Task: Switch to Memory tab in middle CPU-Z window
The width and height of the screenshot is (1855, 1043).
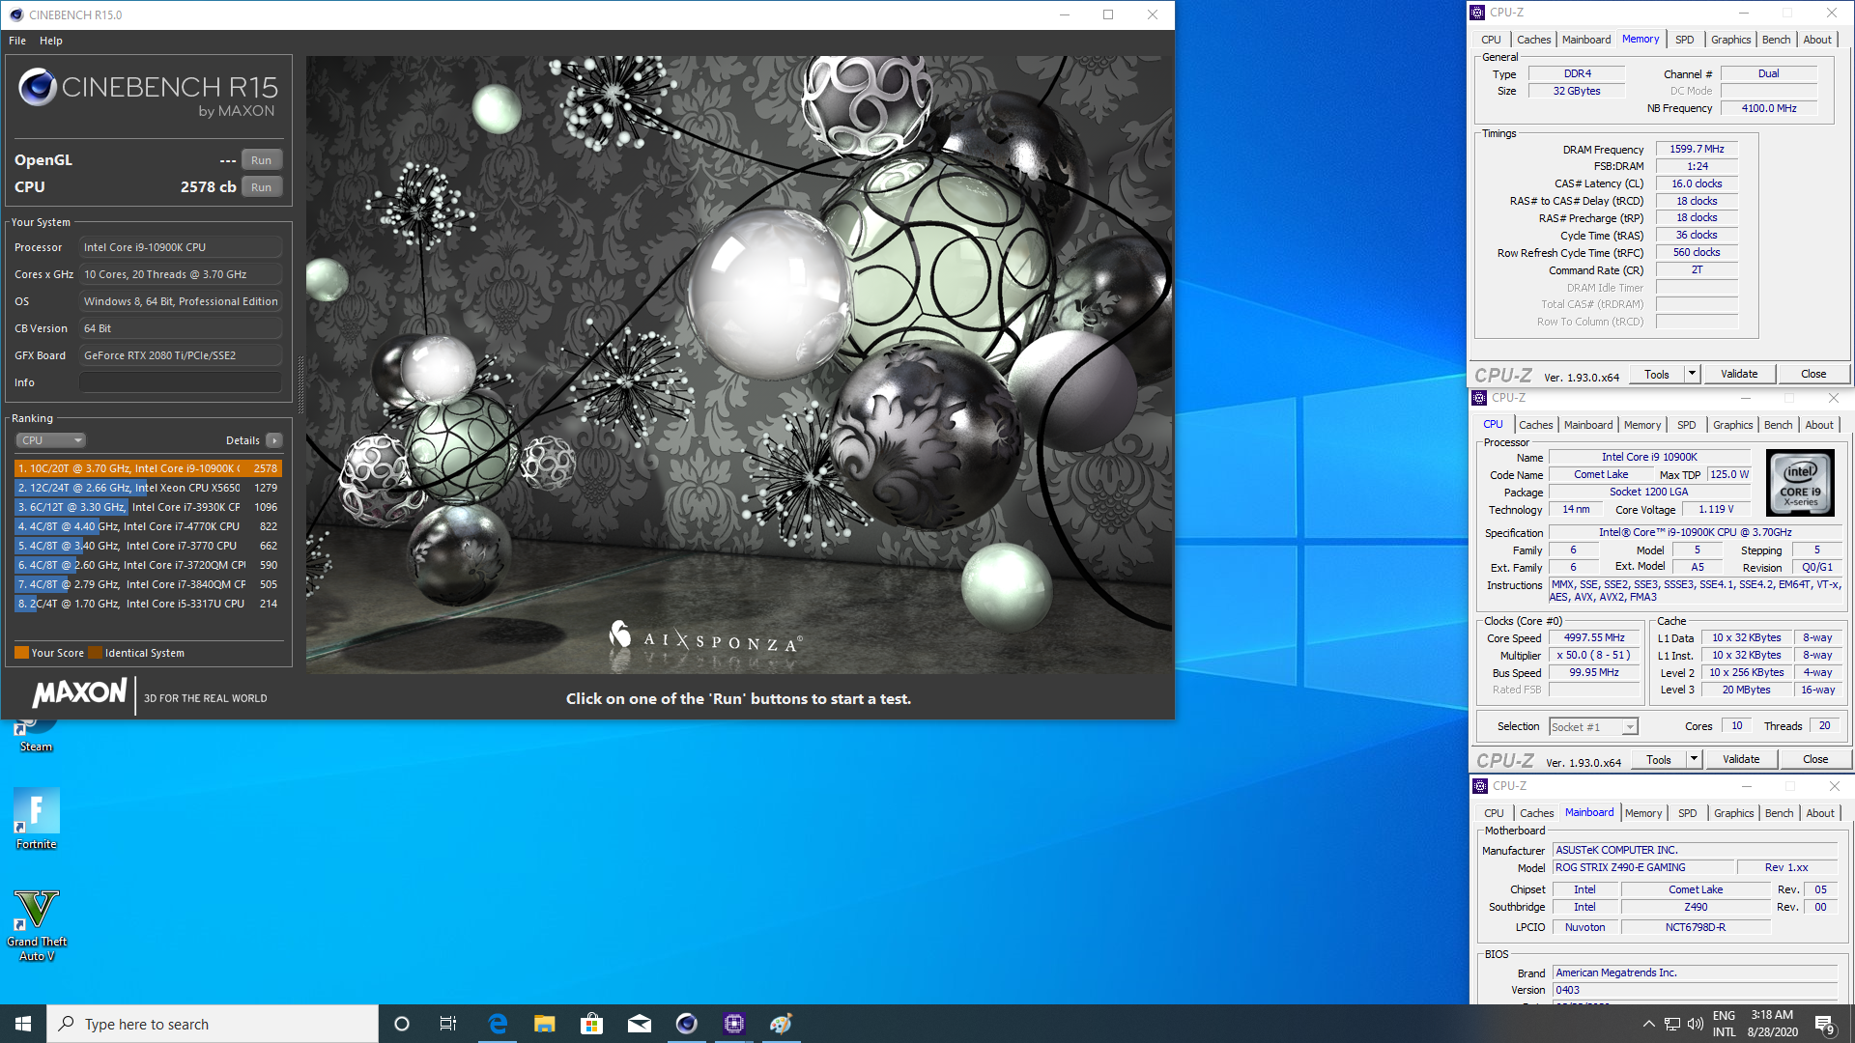Action: tap(1642, 425)
